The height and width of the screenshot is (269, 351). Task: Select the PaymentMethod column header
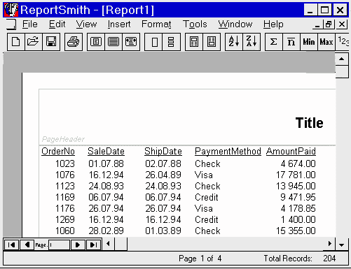click(228, 152)
